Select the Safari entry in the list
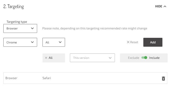The image size is (171, 92). coord(47,78)
